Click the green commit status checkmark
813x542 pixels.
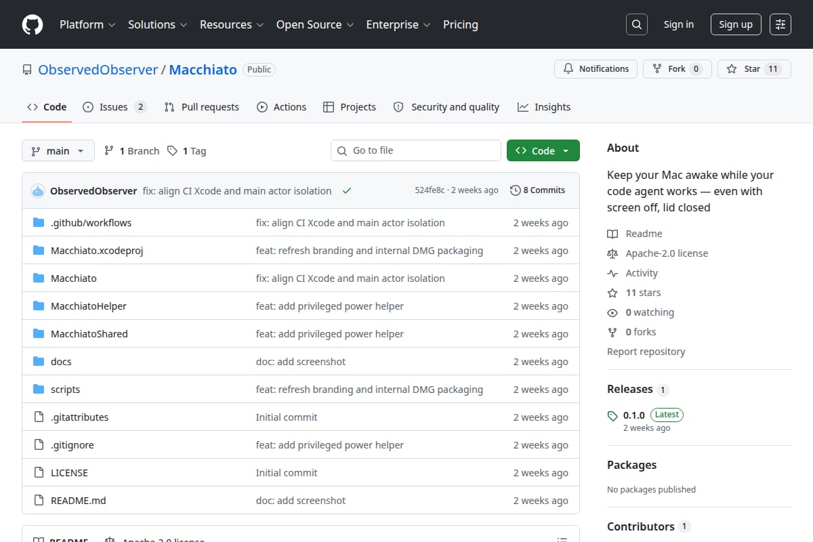pos(347,191)
